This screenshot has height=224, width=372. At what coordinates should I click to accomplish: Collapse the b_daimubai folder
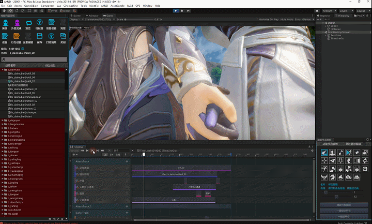click(x=3, y=70)
